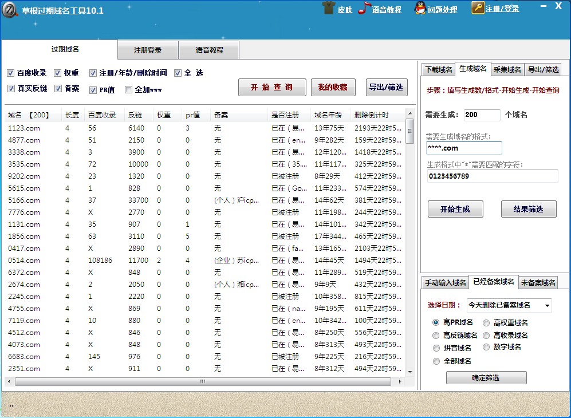Click the 开始查询 button
571x418 pixels.
272,88
